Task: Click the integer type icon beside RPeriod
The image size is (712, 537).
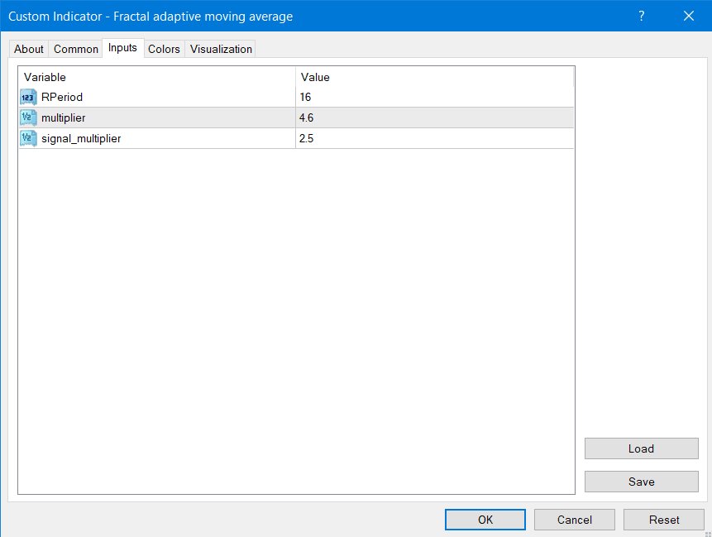Action: (x=28, y=98)
